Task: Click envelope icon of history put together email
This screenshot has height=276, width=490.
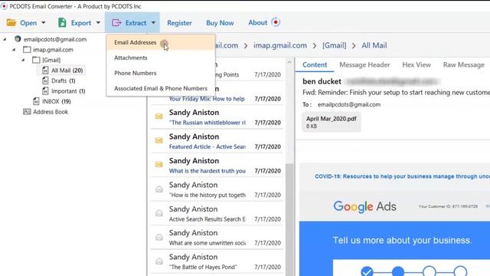Action: pos(159,189)
